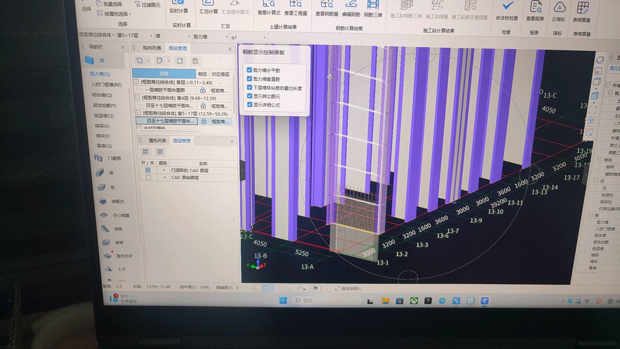The image size is (620, 349).
Task: Click the 实时计算 button
Action: [179, 6]
